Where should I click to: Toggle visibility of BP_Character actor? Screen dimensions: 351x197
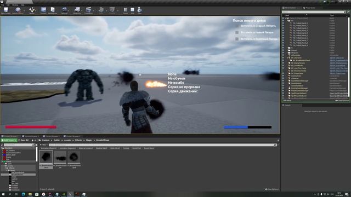click(283, 58)
